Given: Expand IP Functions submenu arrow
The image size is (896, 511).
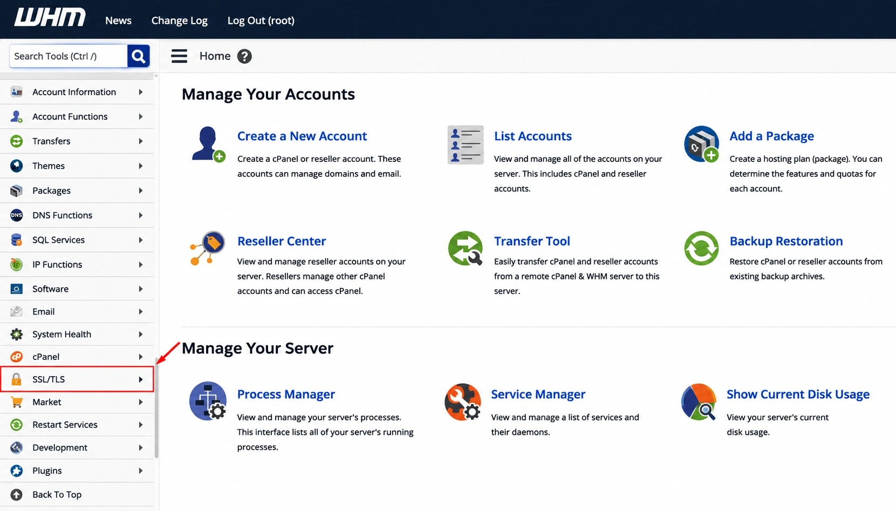Looking at the screenshot, I should tap(141, 264).
